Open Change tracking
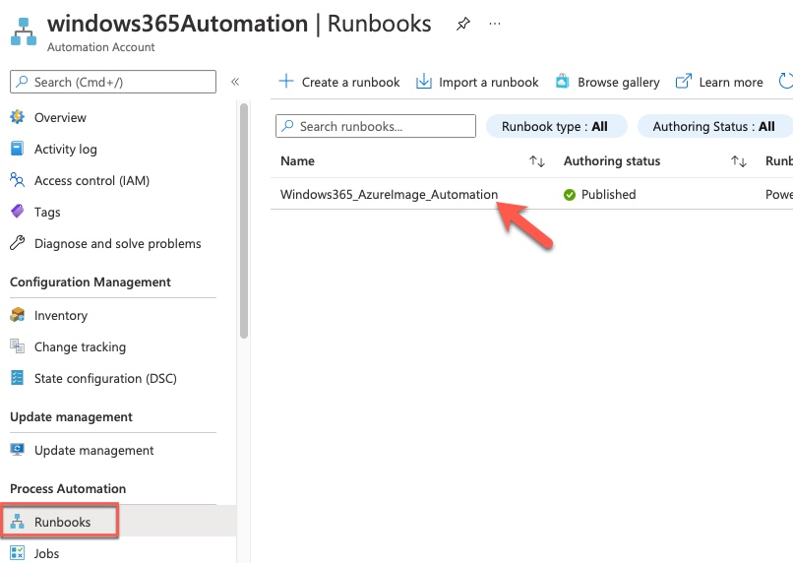This screenshot has width=793, height=563. click(80, 347)
